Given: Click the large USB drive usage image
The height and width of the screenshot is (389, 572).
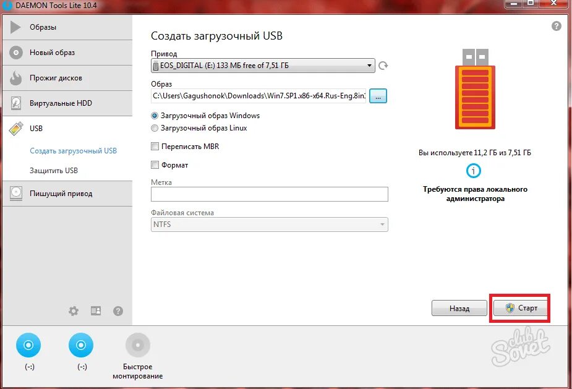Looking at the screenshot, I should click(x=475, y=88).
